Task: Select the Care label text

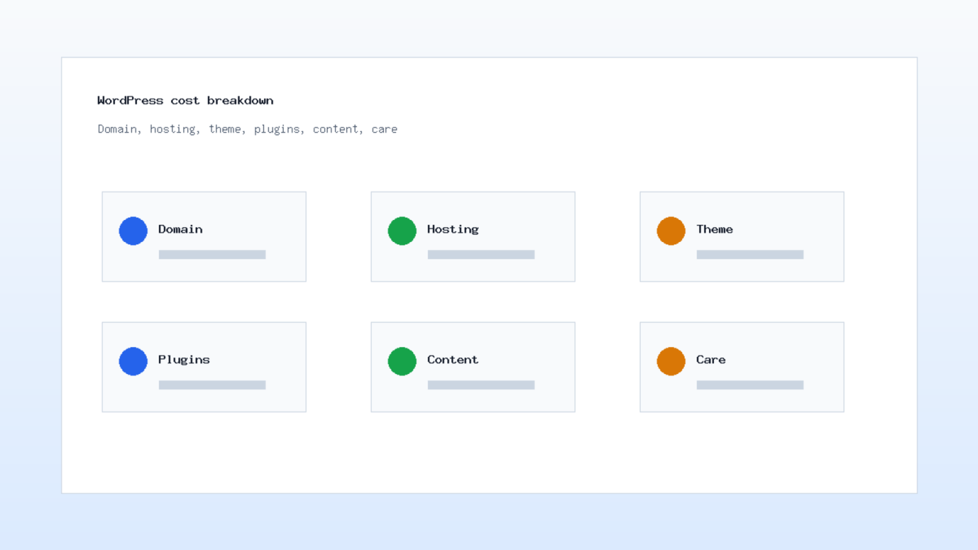Action: click(711, 359)
